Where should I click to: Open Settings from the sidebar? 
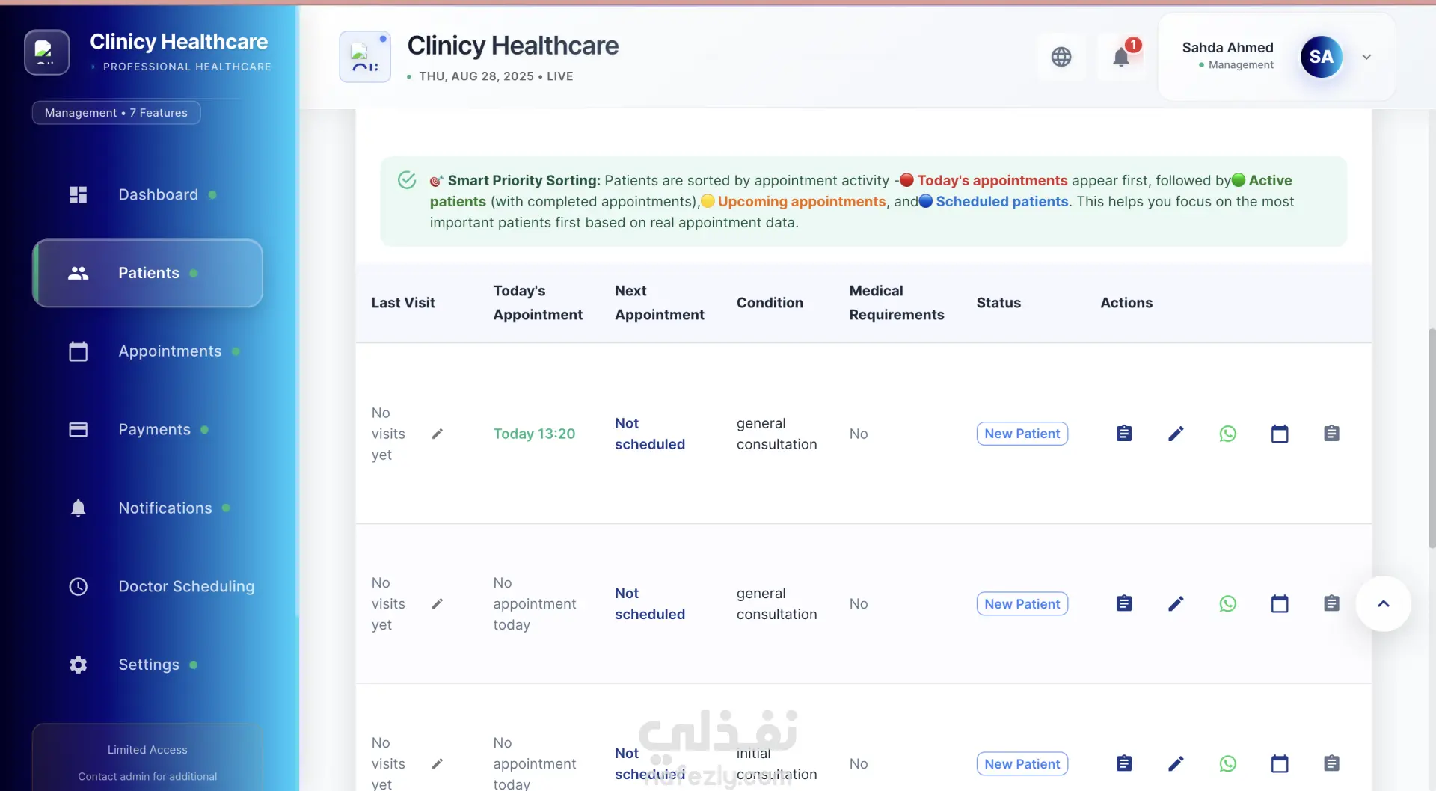tap(147, 665)
